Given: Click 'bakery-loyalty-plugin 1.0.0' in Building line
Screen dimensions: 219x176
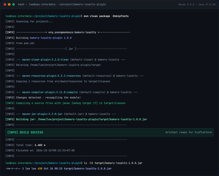Looking at the screenshot, I should click(x=51, y=38).
